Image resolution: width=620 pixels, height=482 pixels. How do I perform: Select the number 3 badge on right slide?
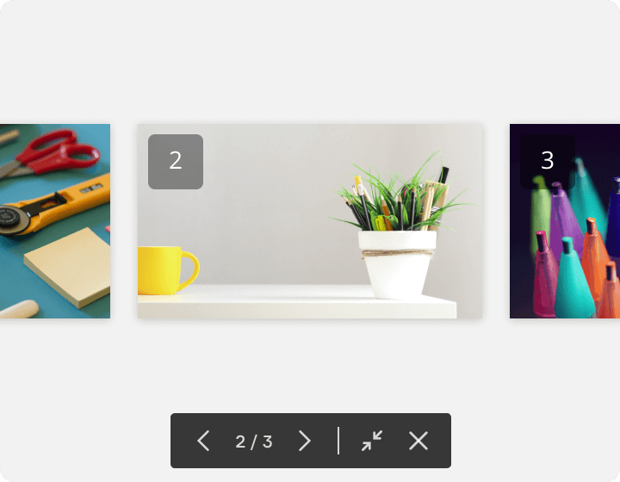click(x=548, y=162)
